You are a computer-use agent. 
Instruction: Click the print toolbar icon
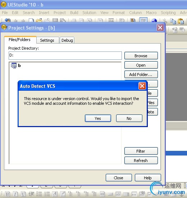click(x=74, y=20)
